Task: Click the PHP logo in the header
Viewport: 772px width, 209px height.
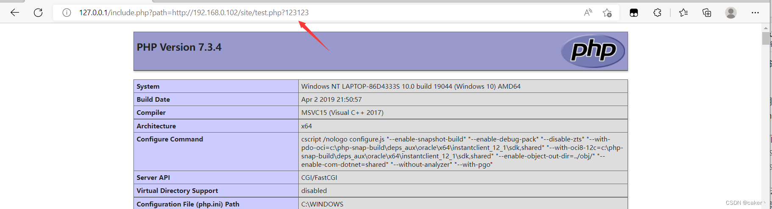Action: click(x=593, y=51)
